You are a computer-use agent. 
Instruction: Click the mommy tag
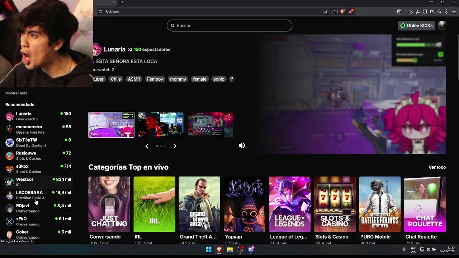click(x=178, y=79)
